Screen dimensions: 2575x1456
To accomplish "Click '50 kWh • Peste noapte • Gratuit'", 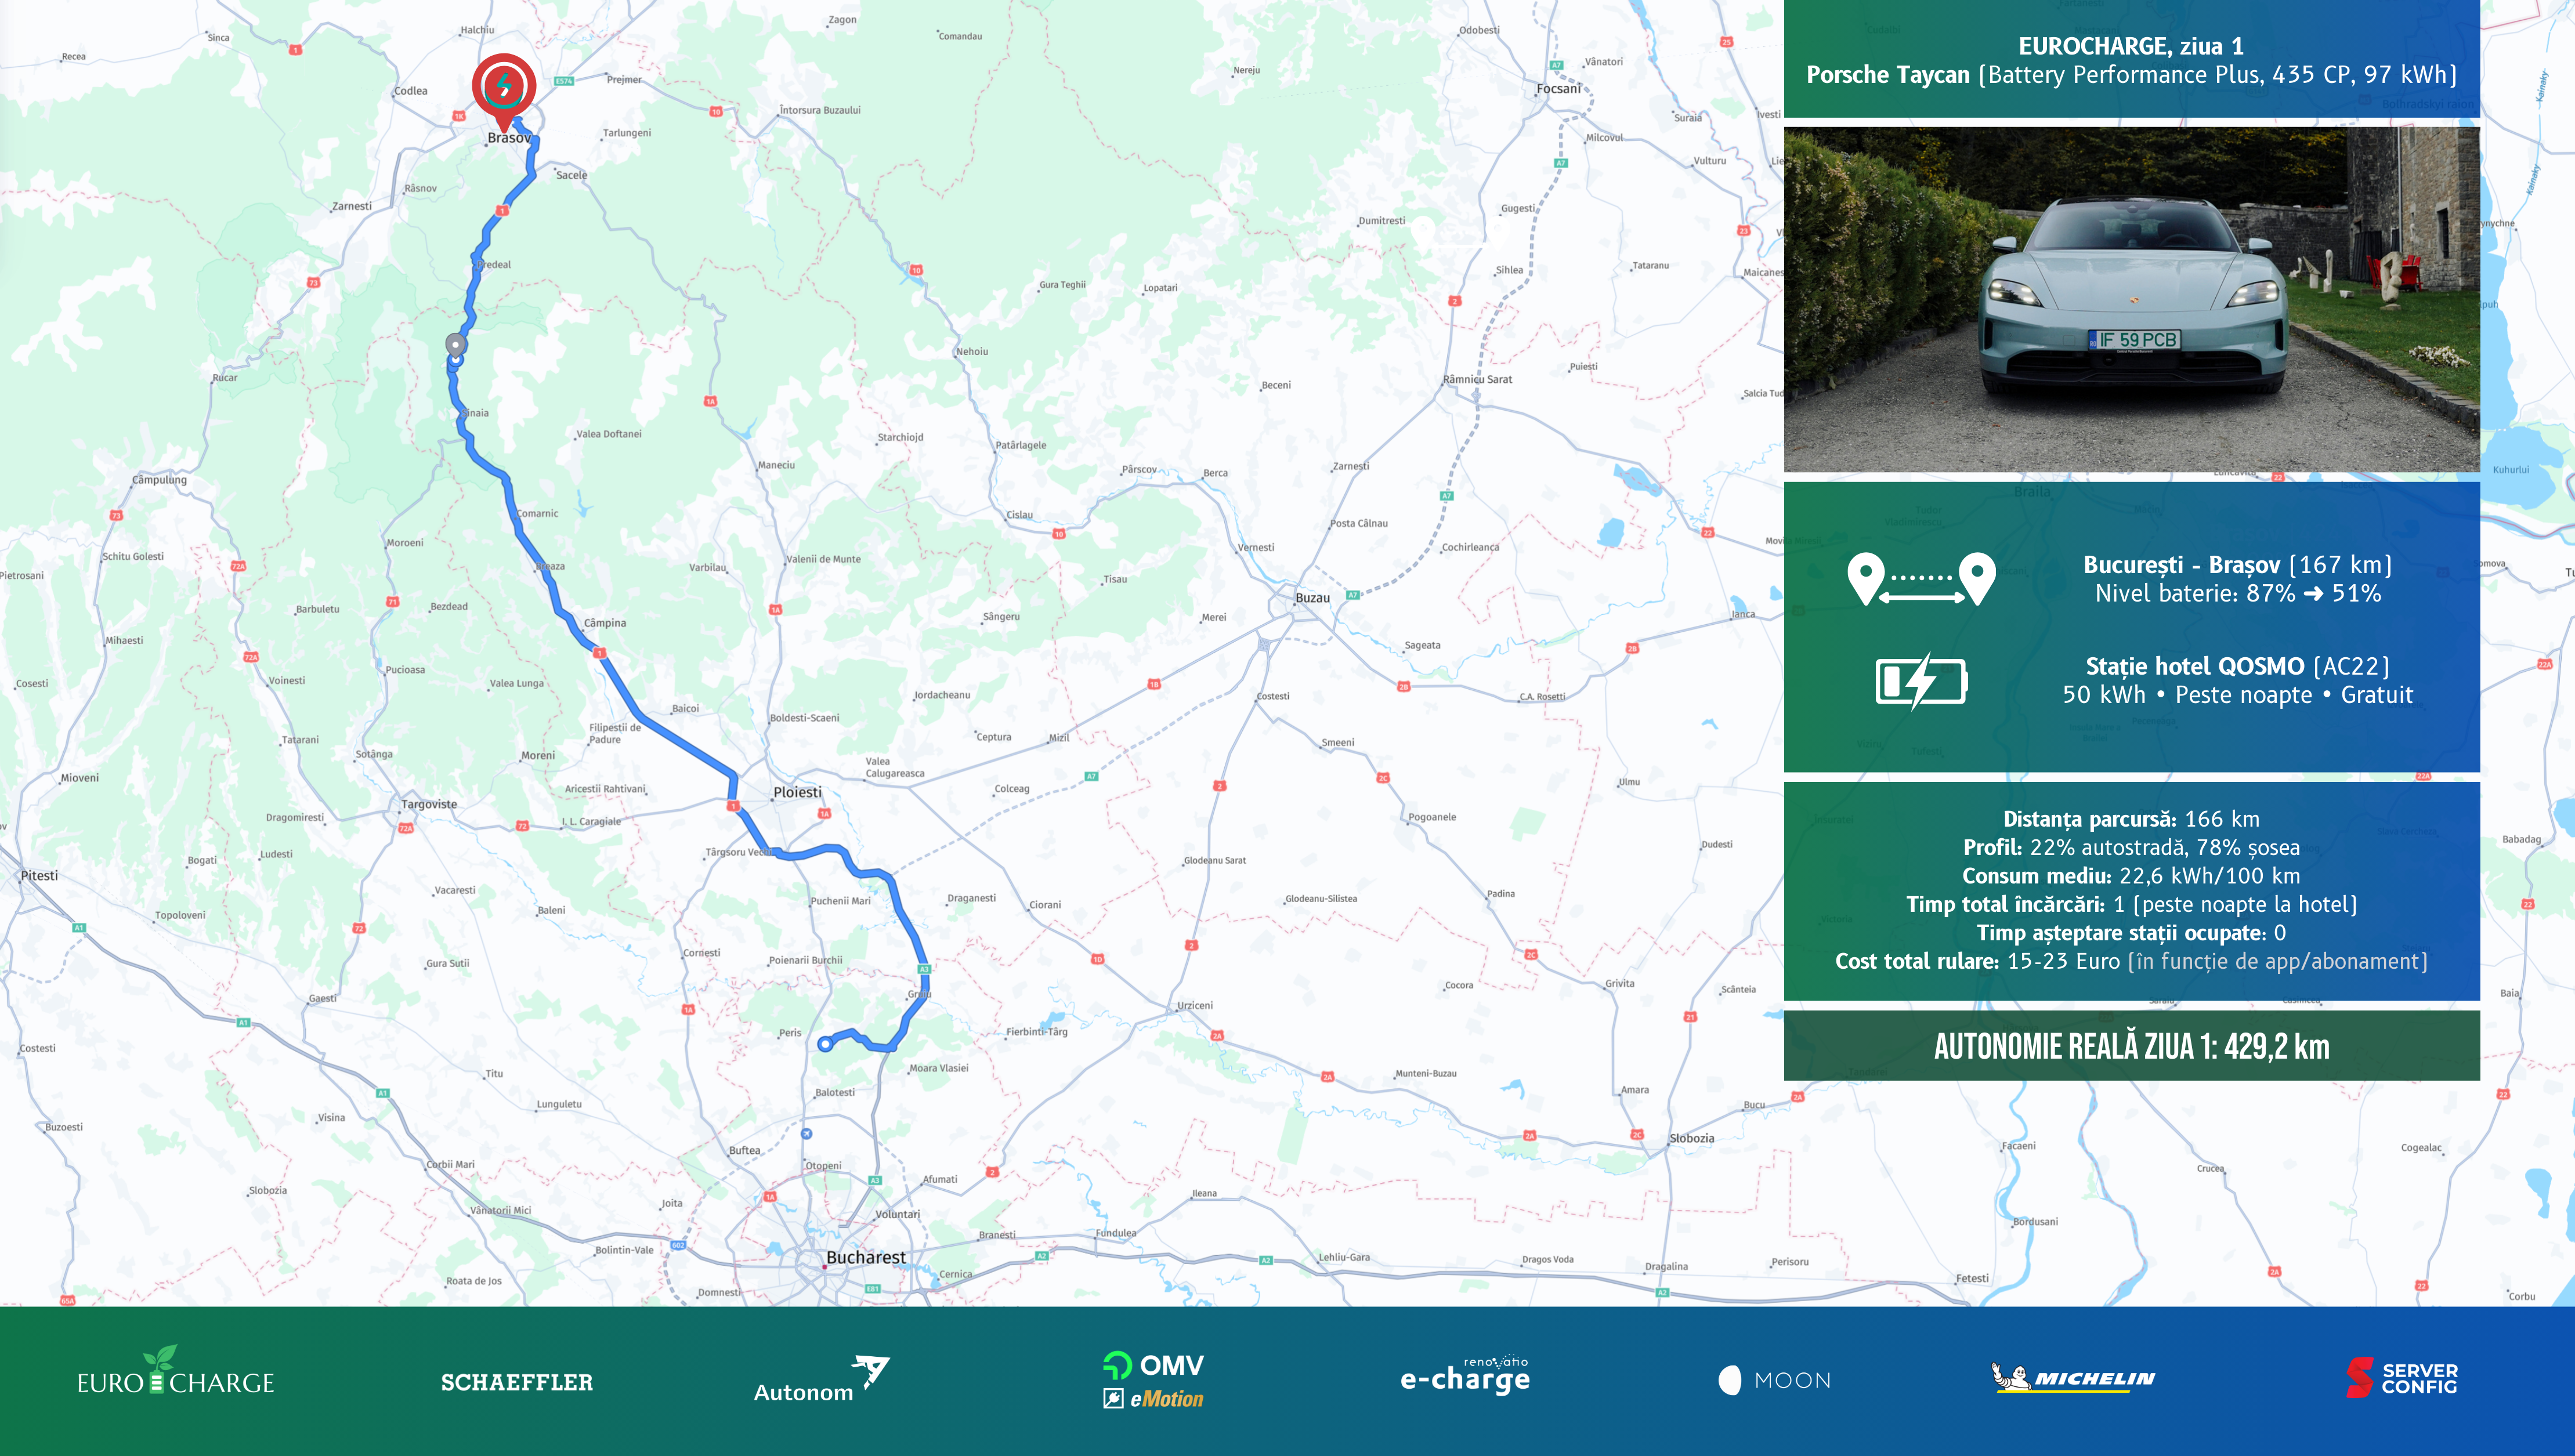I will (2238, 695).
